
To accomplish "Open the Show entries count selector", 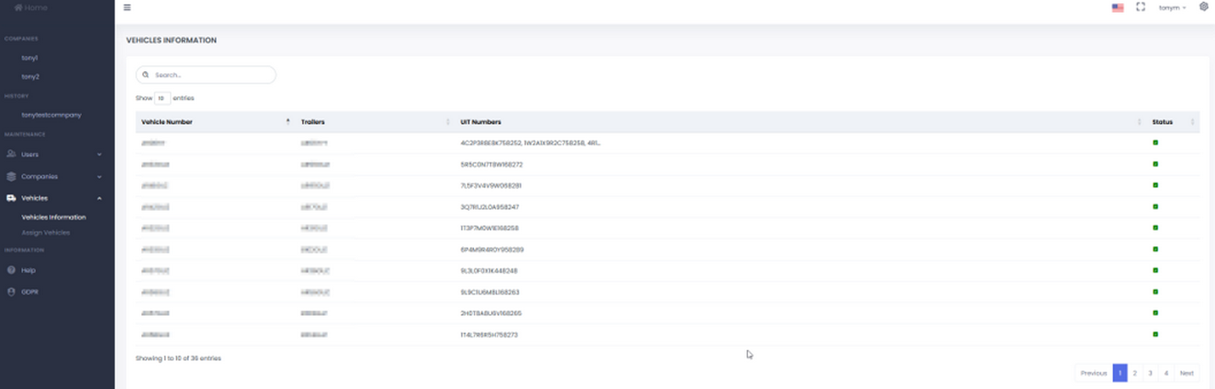I will pyautogui.click(x=162, y=98).
